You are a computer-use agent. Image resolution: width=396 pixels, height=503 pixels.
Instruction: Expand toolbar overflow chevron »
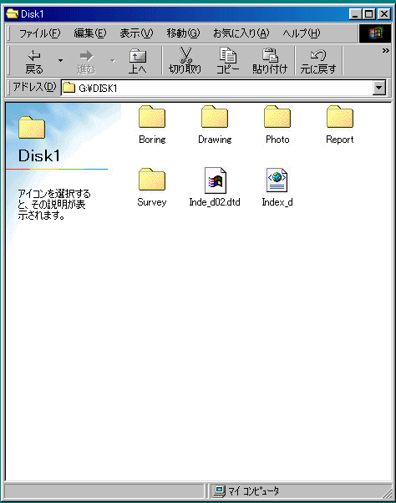click(385, 51)
